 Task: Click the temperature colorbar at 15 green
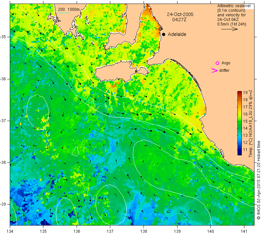[x=239, y=121]
